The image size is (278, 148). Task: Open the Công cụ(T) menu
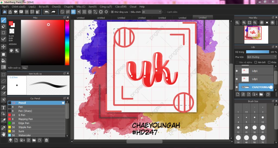point(106,7)
